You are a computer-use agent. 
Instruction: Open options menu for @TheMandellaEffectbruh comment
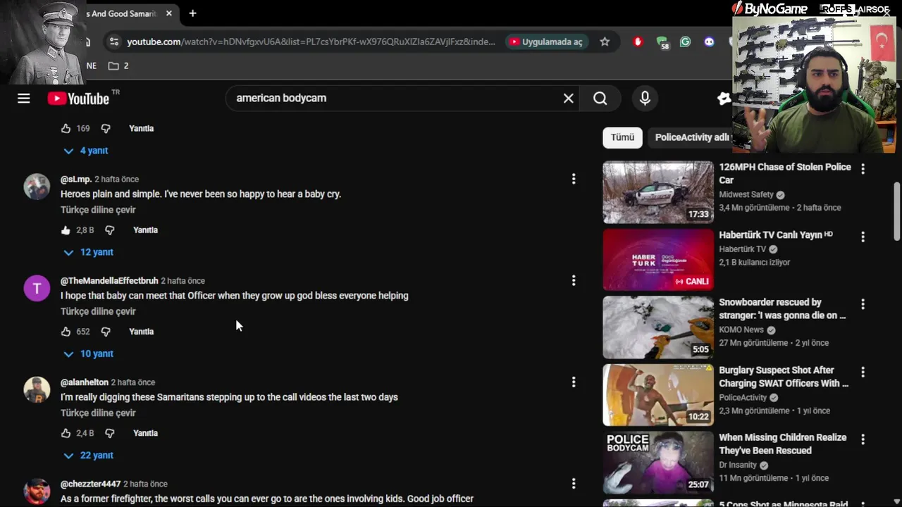(x=574, y=281)
